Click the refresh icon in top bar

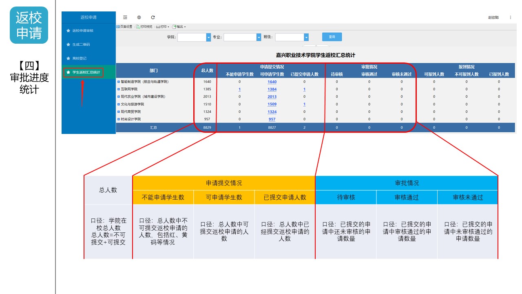[x=153, y=18]
